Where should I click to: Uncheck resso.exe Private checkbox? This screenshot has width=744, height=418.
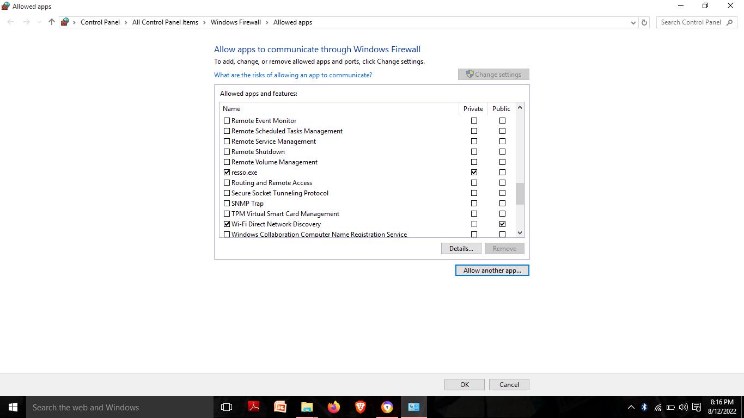coord(474,173)
